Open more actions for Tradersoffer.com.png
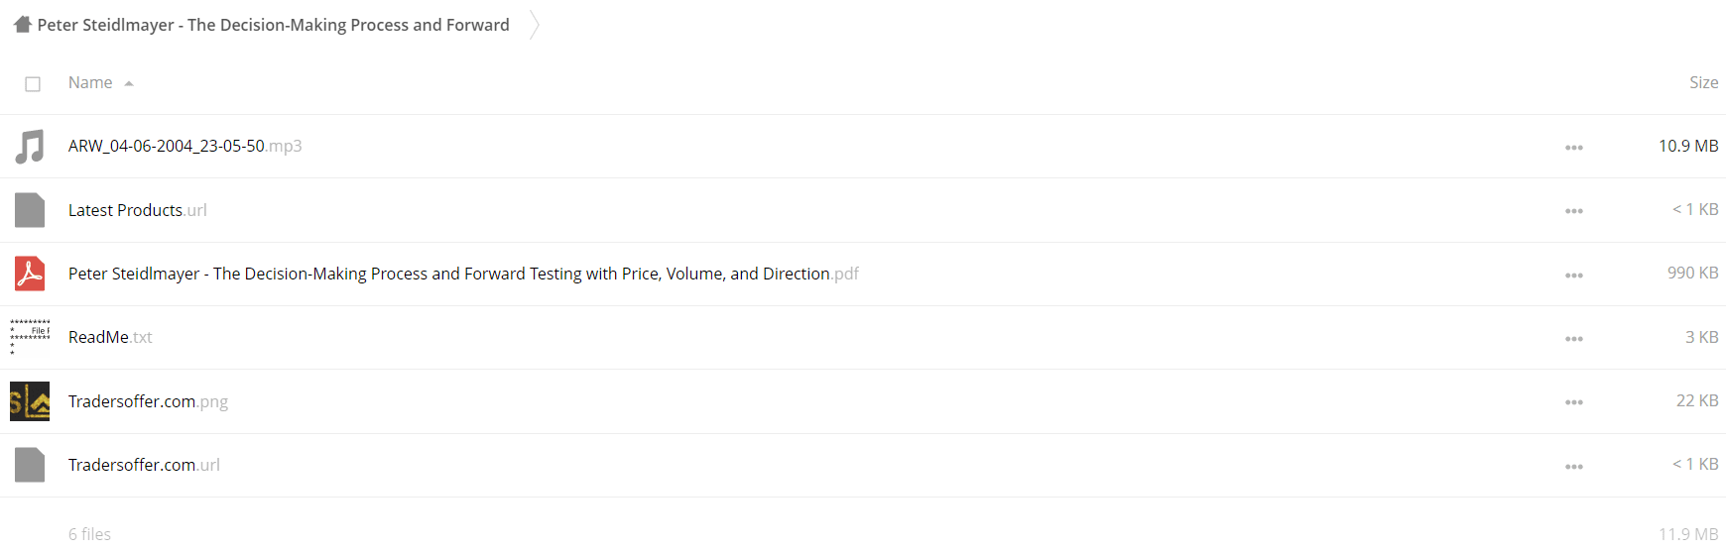Viewport: 1726px width, 553px height. (x=1574, y=402)
